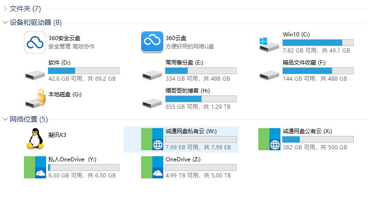Select the Win10 (C:) drive icon

pos(269,44)
